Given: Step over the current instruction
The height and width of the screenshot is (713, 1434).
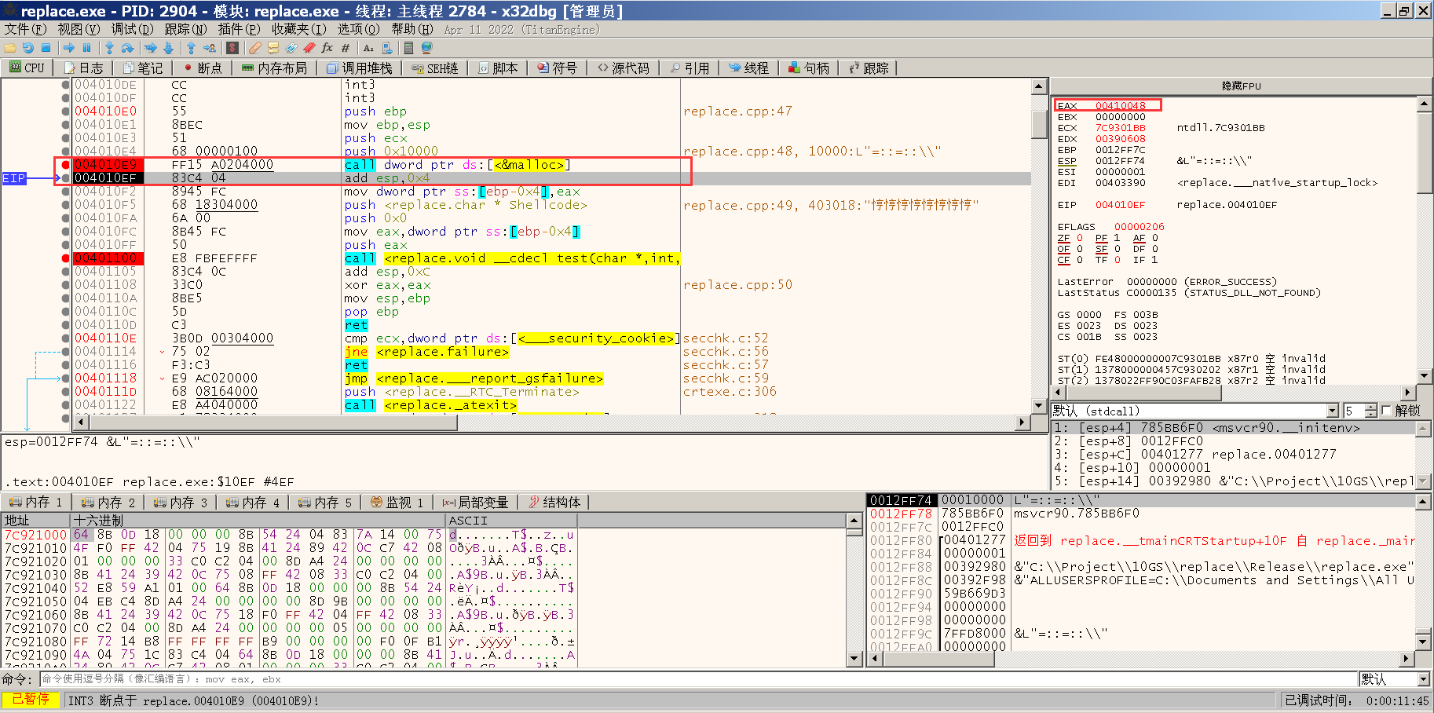Looking at the screenshot, I should click(x=128, y=48).
